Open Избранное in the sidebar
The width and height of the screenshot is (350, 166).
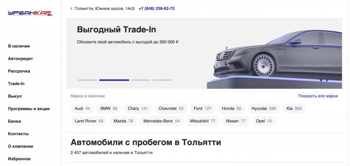point(19,159)
